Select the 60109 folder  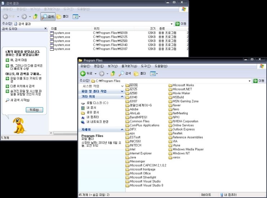coord(132,85)
